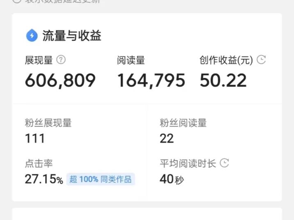The image size is (294, 220).
Task: Click the 点击率 label
Action: 39,164
